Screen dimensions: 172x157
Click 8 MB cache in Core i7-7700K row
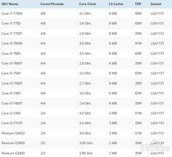click(x=113, y=13)
